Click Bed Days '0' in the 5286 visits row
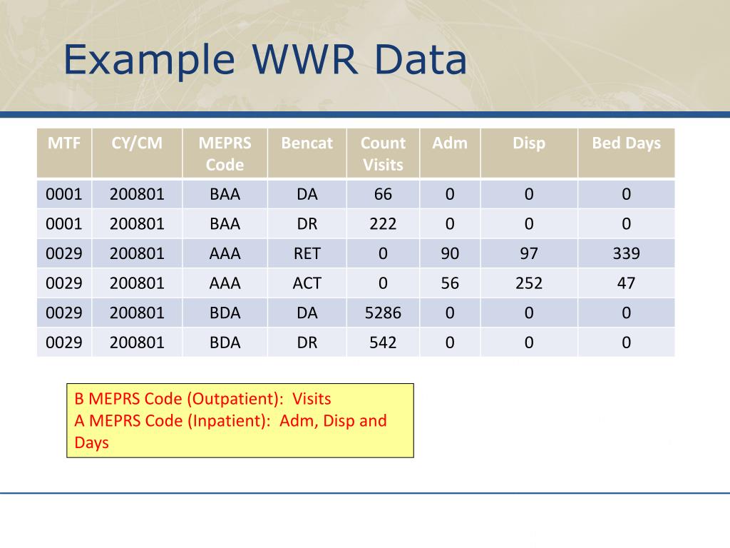Image resolution: width=730 pixels, height=548 pixels. 626,313
